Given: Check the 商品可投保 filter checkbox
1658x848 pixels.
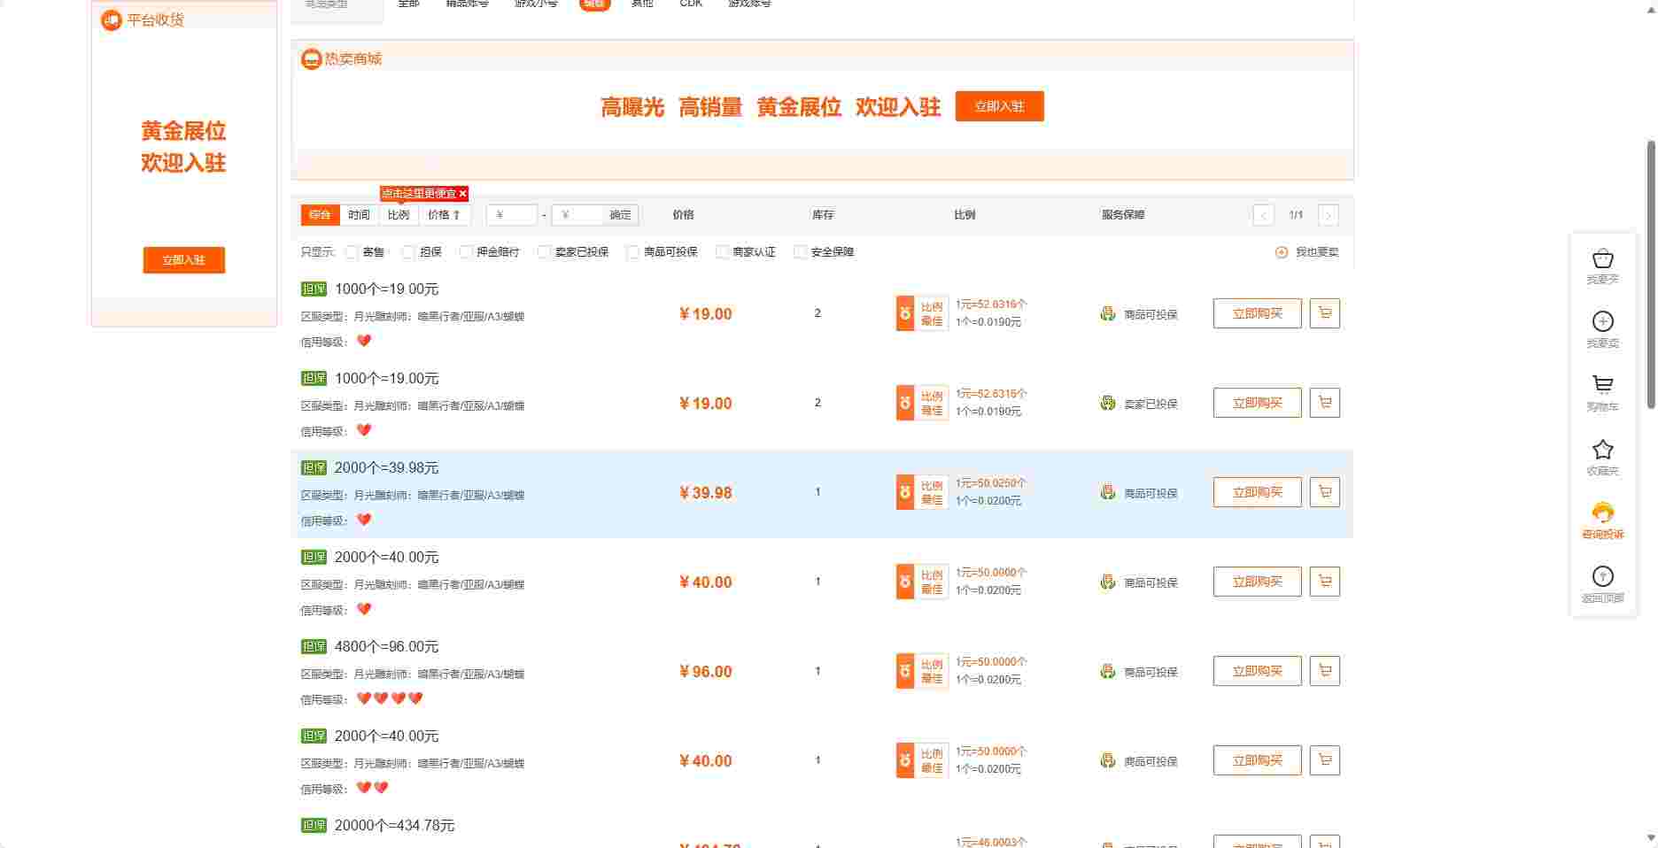Looking at the screenshot, I should (632, 252).
